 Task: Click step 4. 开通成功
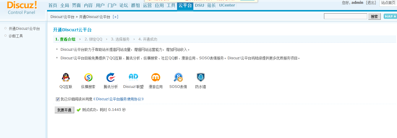148,39
